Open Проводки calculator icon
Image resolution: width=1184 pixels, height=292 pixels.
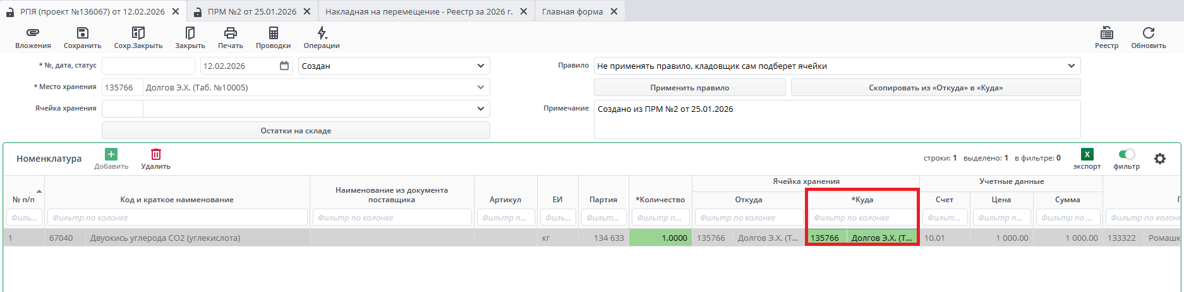(x=273, y=33)
